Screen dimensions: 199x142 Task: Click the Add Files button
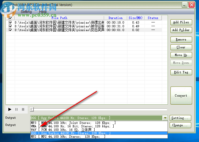click(181, 22)
